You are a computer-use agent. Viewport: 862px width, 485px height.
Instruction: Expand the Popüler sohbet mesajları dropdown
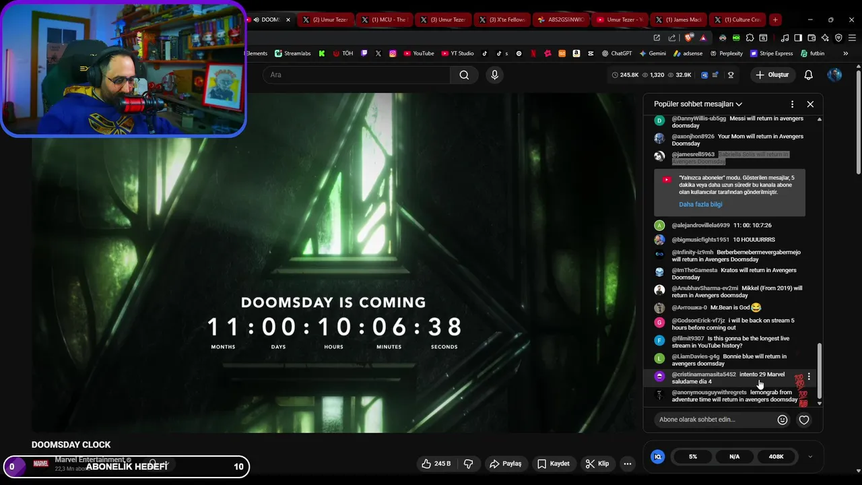point(698,104)
